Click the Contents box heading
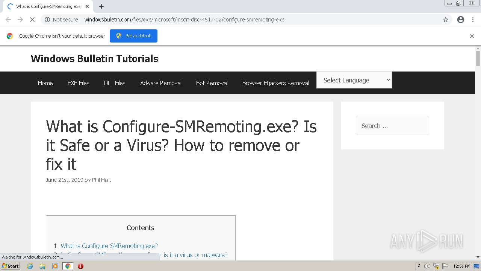 coord(141,228)
